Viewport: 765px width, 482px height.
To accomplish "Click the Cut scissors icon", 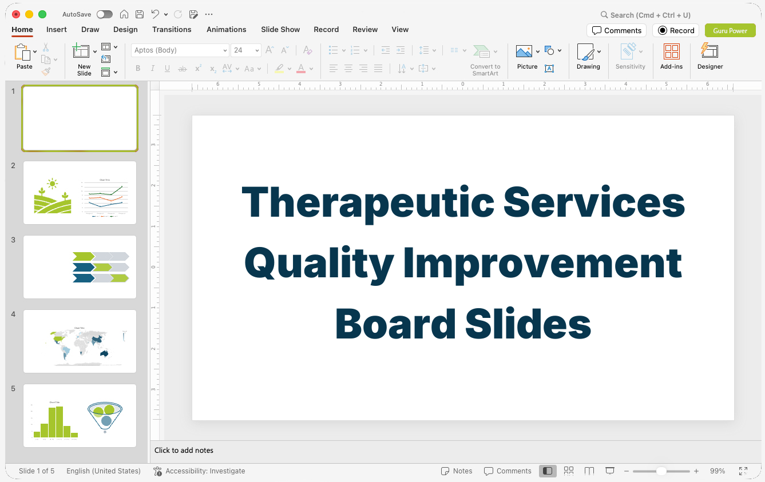I will point(46,47).
